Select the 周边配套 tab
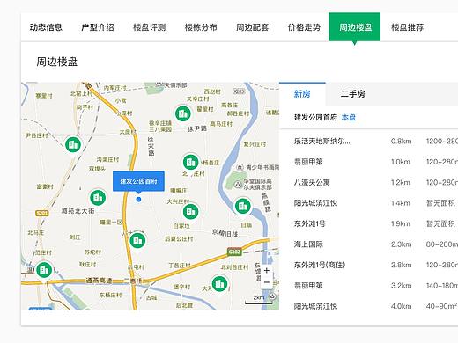458x343 pixels. 253,27
